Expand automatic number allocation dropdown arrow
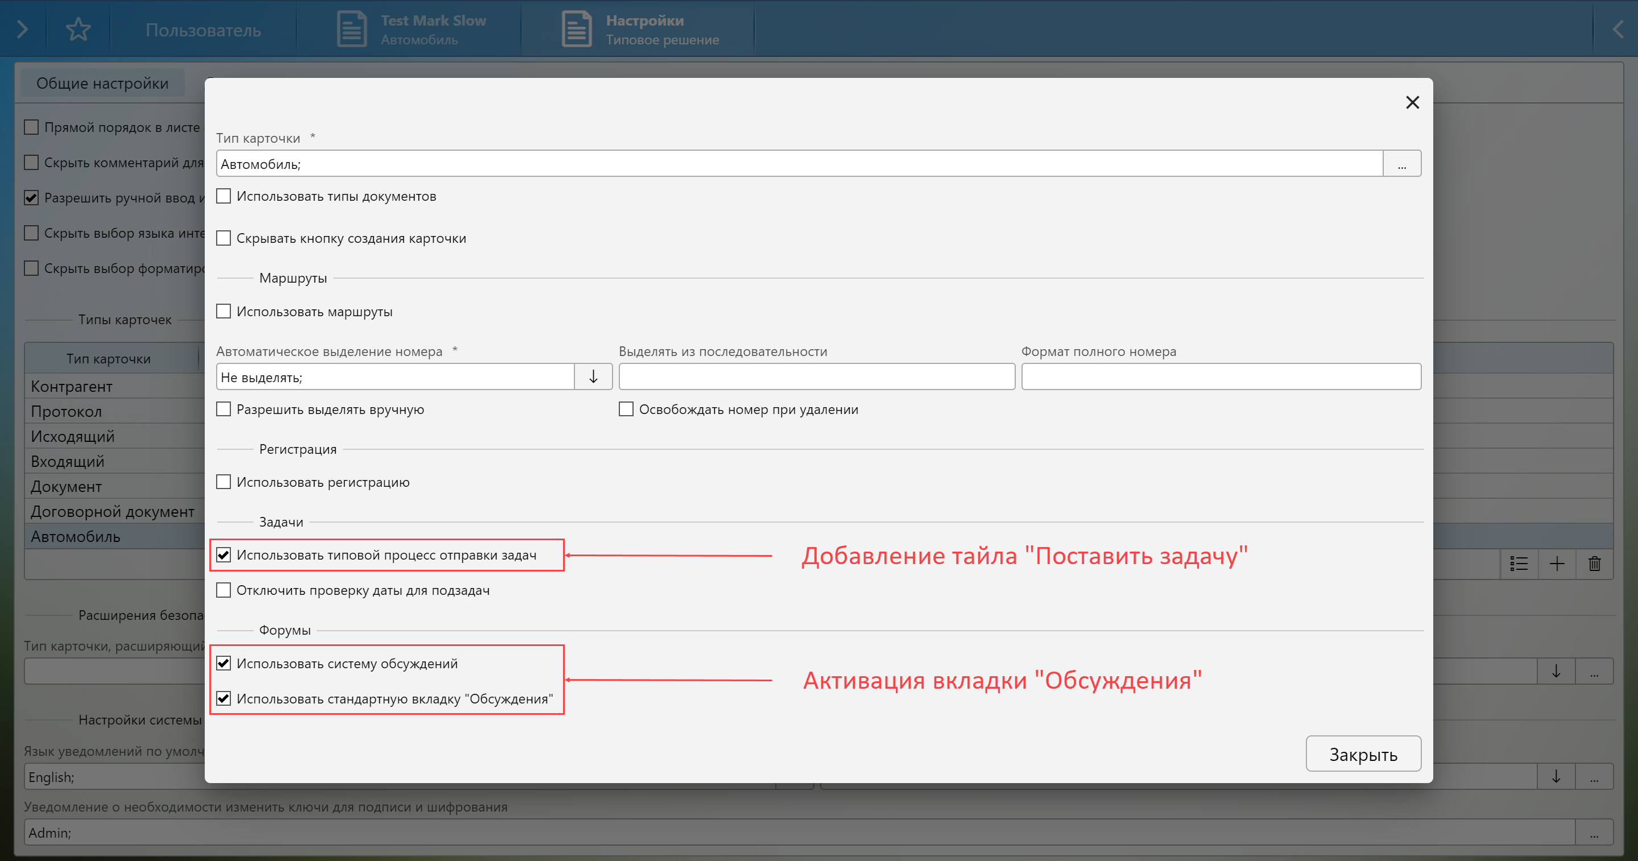 [593, 376]
